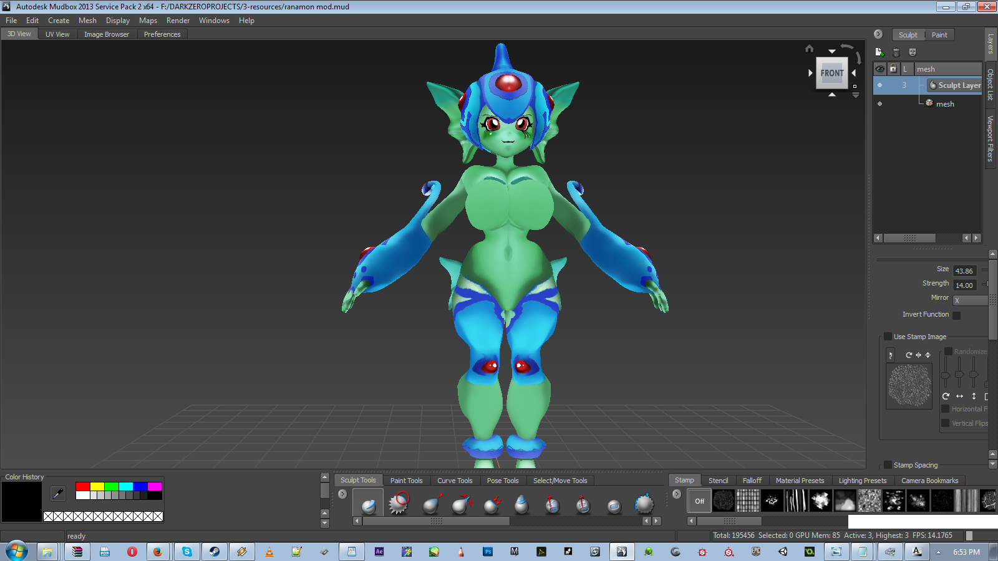Click the Paint layers button
998x561 pixels.
click(x=939, y=35)
